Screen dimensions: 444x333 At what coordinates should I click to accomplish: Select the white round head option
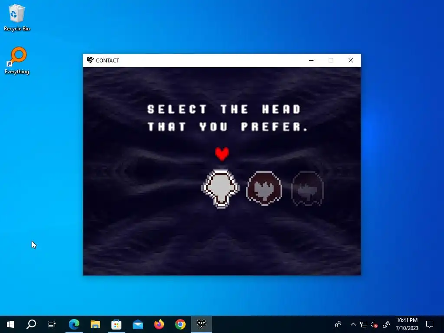point(221,189)
